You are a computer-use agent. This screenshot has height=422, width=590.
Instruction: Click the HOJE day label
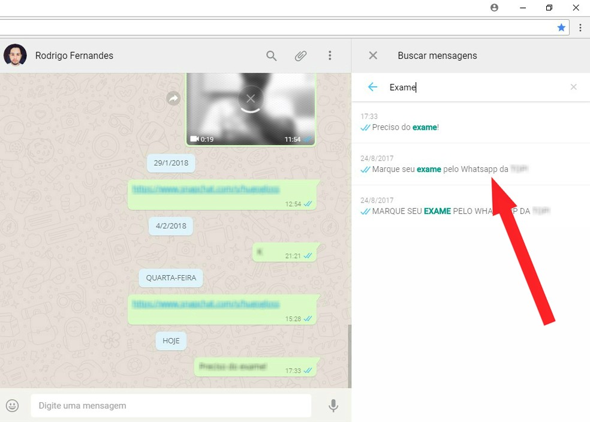point(171,340)
